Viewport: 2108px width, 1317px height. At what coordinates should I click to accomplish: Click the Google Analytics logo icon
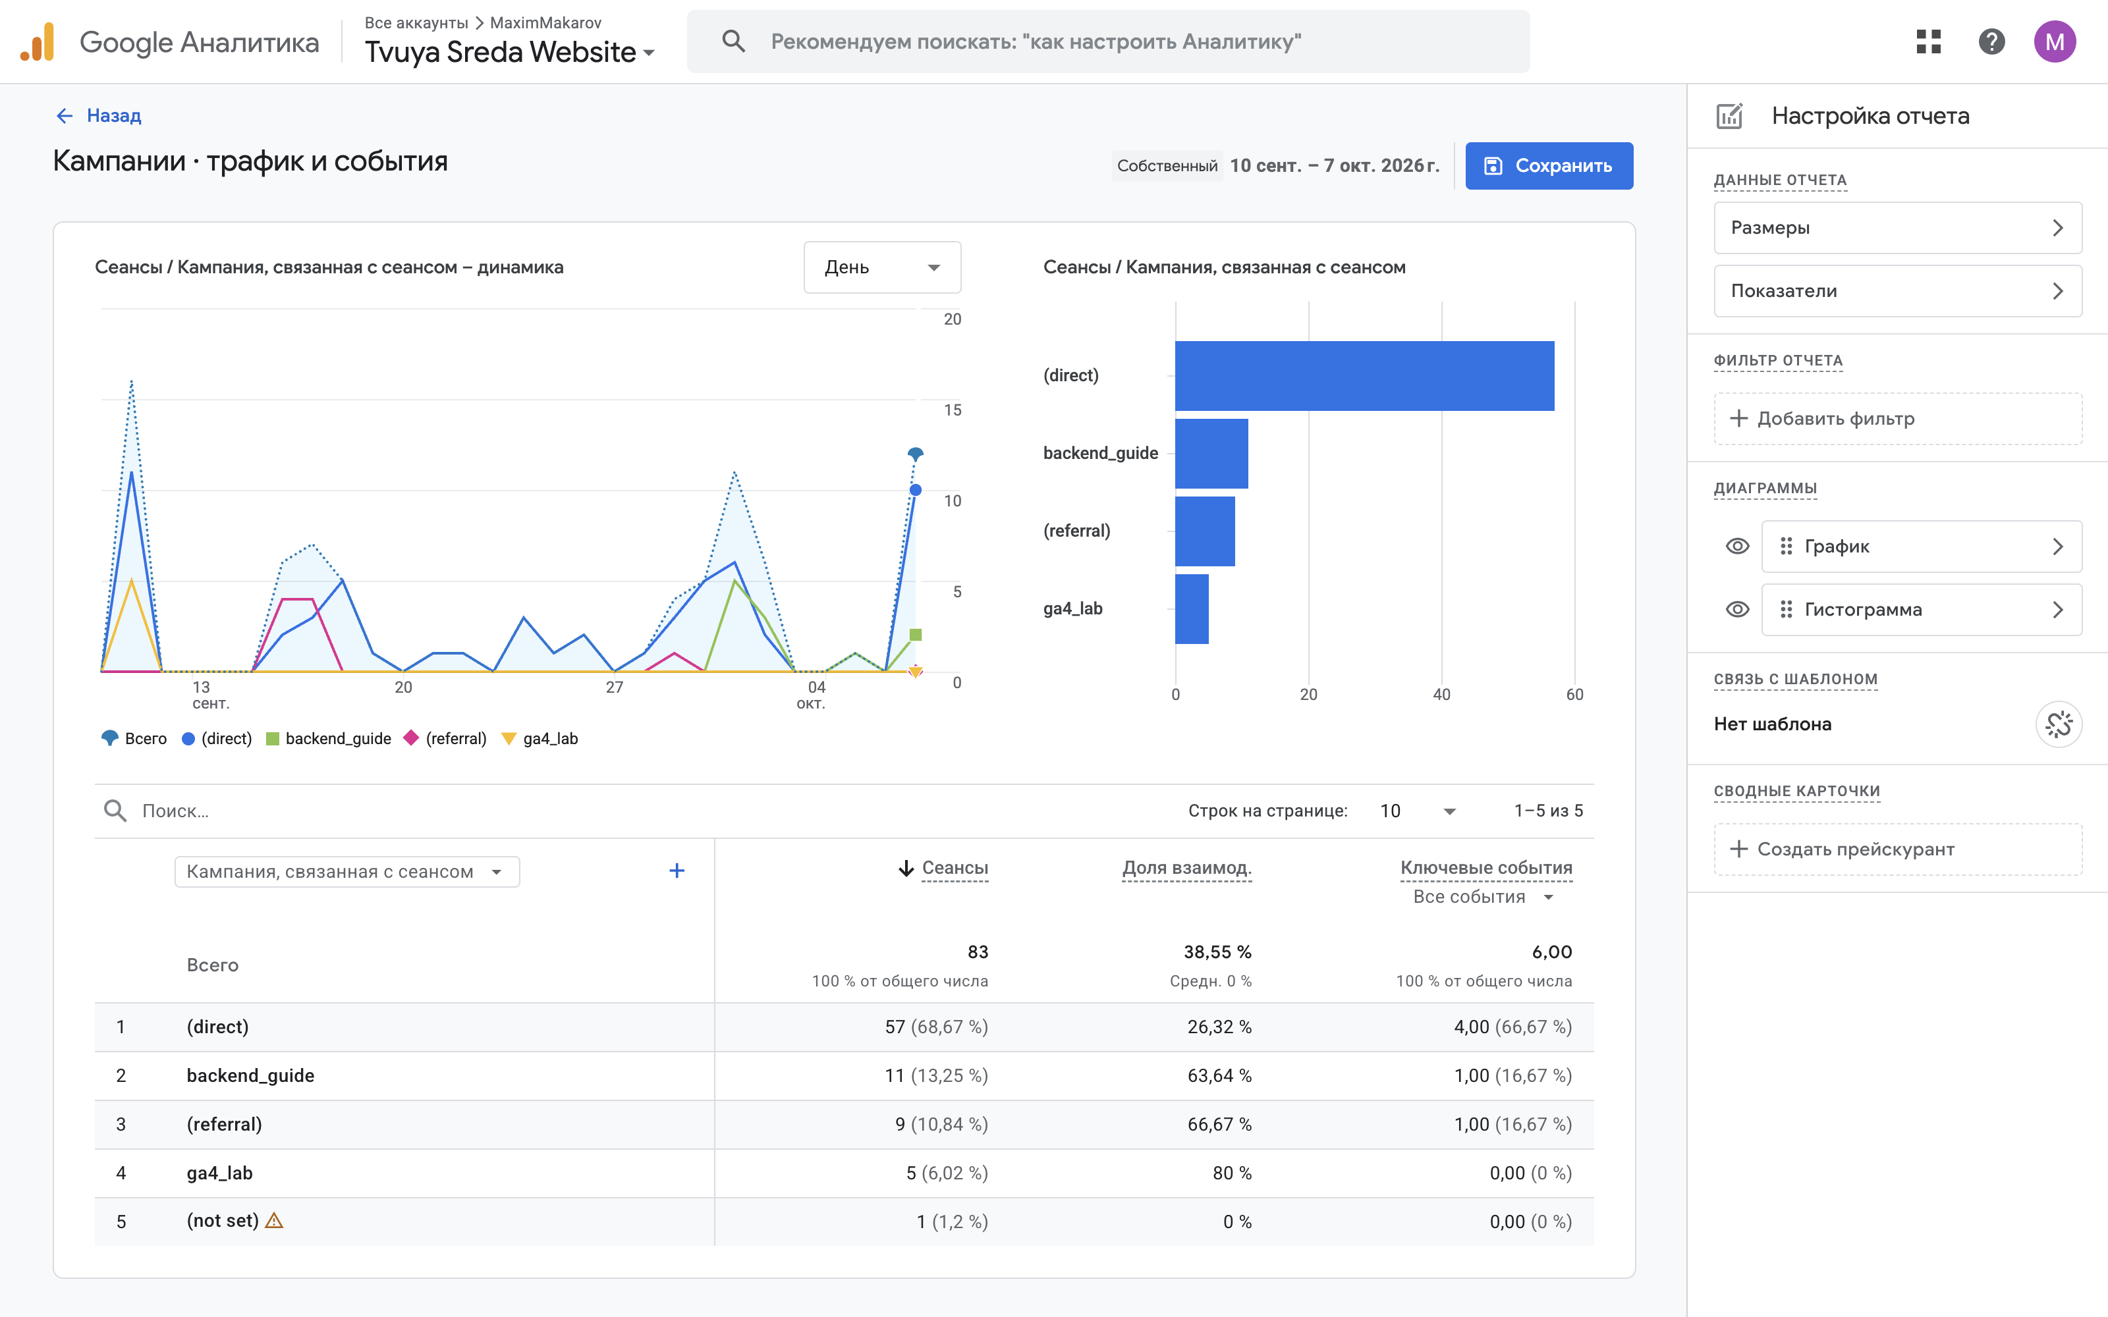(38, 41)
